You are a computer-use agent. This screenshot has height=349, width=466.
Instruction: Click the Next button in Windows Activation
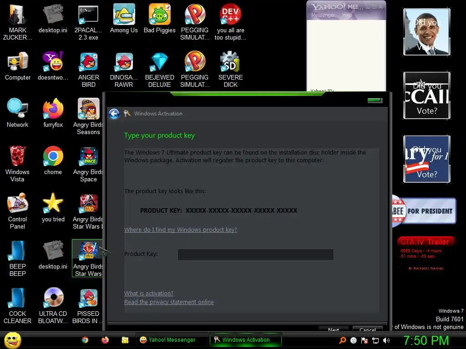tap(333, 329)
